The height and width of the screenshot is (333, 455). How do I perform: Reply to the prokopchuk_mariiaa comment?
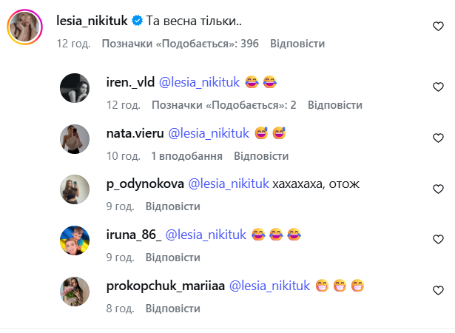172,308
